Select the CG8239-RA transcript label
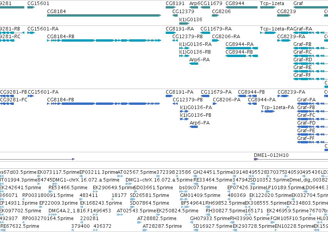This screenshot has width=328, height=232. 291,36
